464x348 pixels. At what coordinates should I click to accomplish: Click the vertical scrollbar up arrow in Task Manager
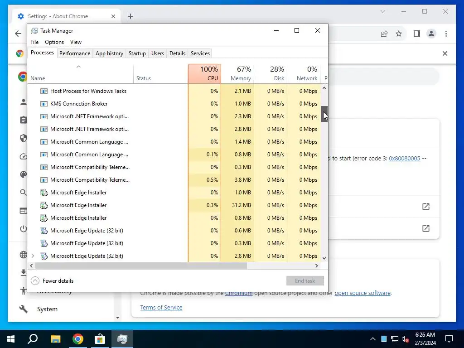pyautogui.click(x=324, y=88)
